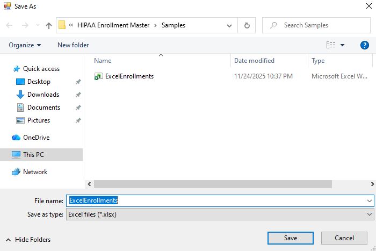Click the Quick access star icon
This screenshot has width=376, height=251.
point(17,69)
